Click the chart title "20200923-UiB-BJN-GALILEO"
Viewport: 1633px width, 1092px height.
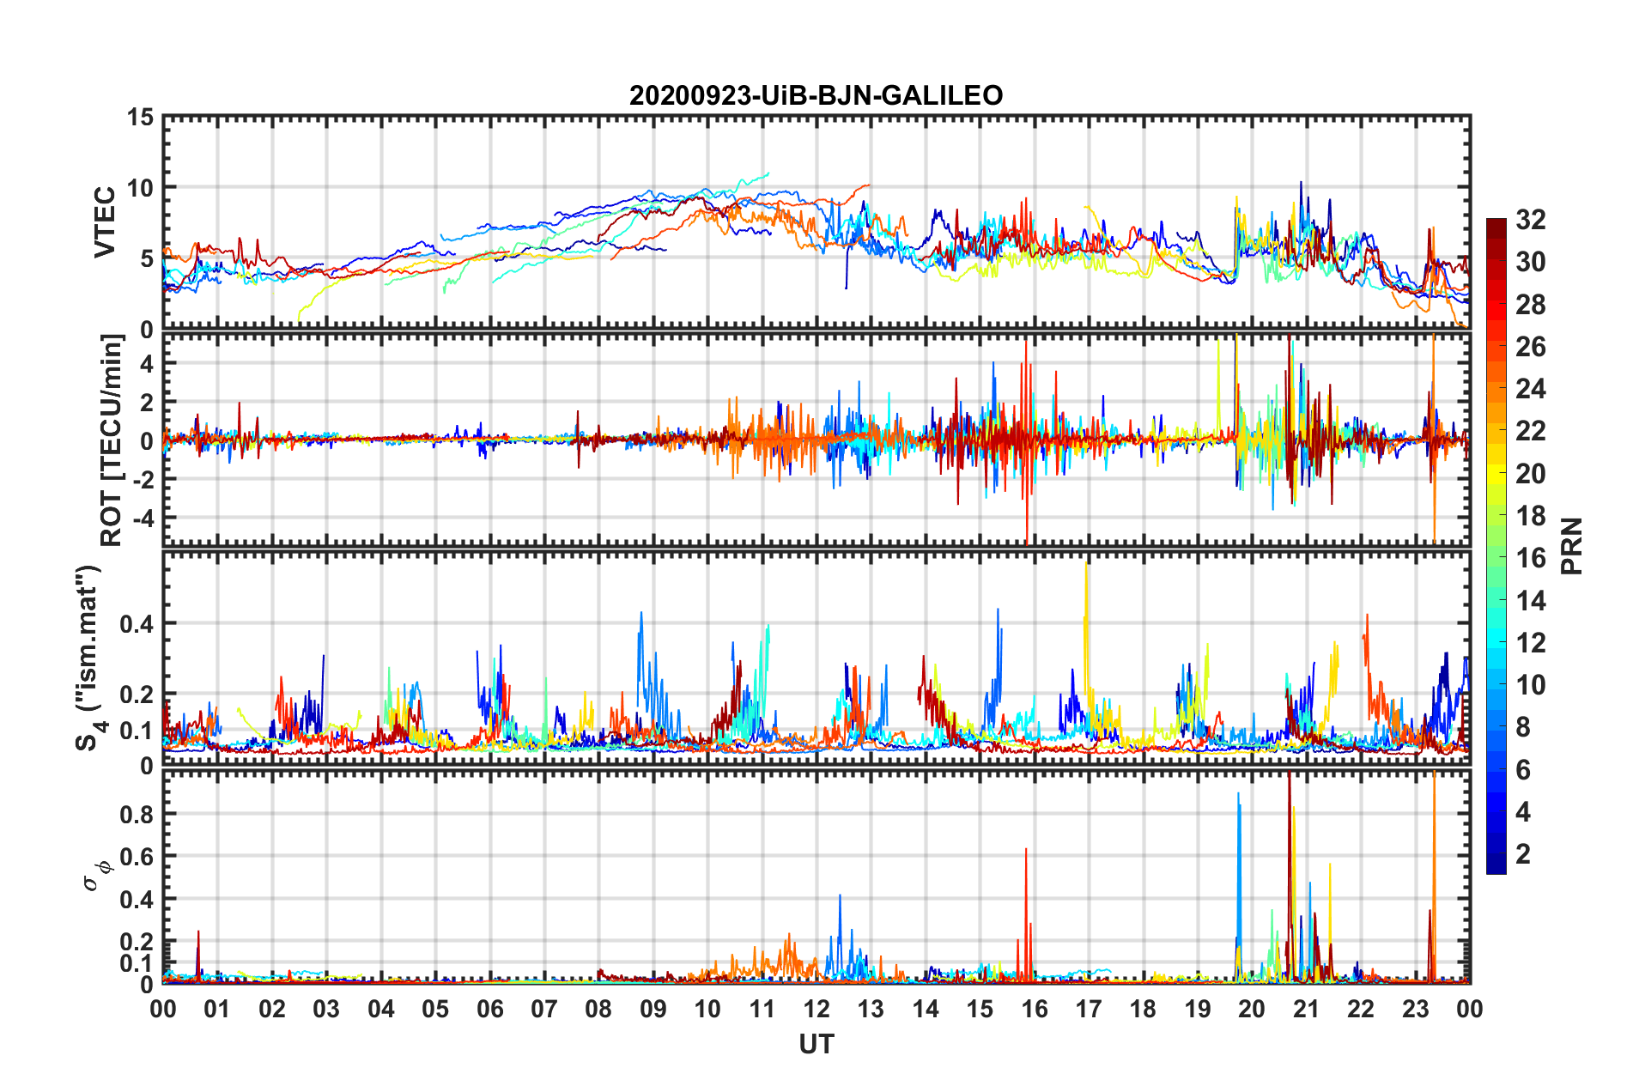[816, 95]
